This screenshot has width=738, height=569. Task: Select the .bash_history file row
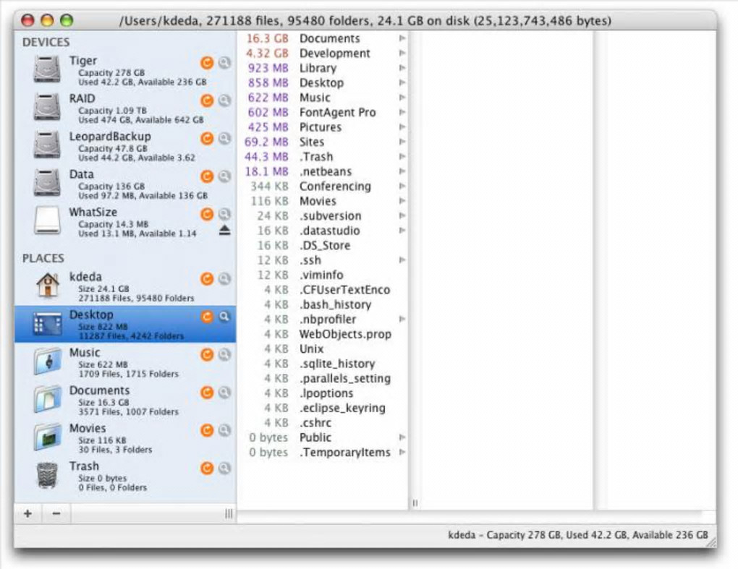point(323,304)
